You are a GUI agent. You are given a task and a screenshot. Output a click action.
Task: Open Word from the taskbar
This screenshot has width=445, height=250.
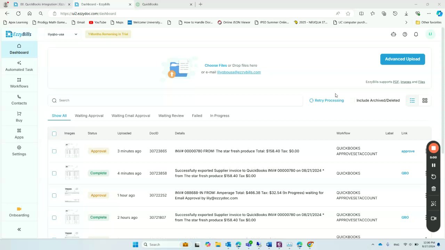coord(269,244)
